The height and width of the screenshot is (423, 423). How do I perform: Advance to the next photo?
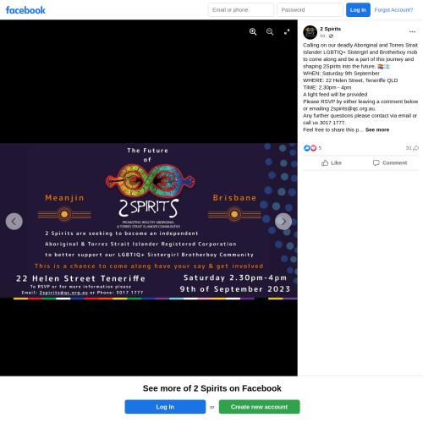[x=283, y=222]
